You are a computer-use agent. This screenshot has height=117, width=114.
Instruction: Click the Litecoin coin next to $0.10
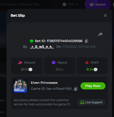[30, 69]
